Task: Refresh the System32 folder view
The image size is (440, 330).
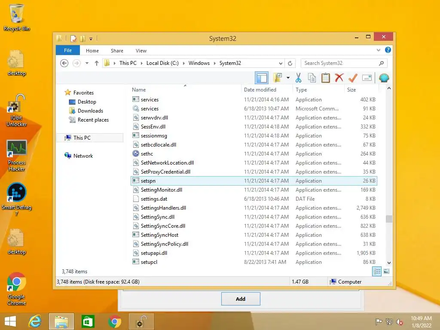Action: (290, 63)
